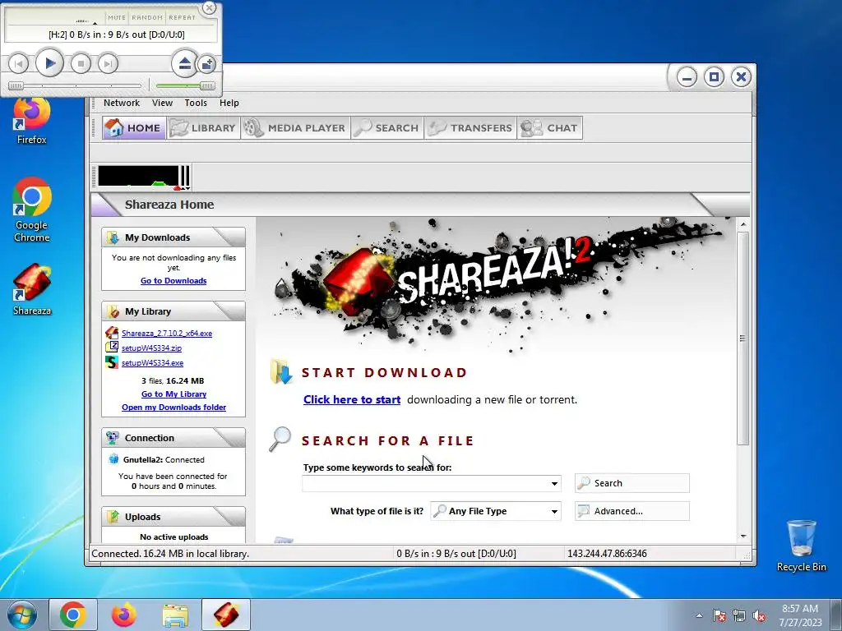Click the Stop playback button

point(81,64)
